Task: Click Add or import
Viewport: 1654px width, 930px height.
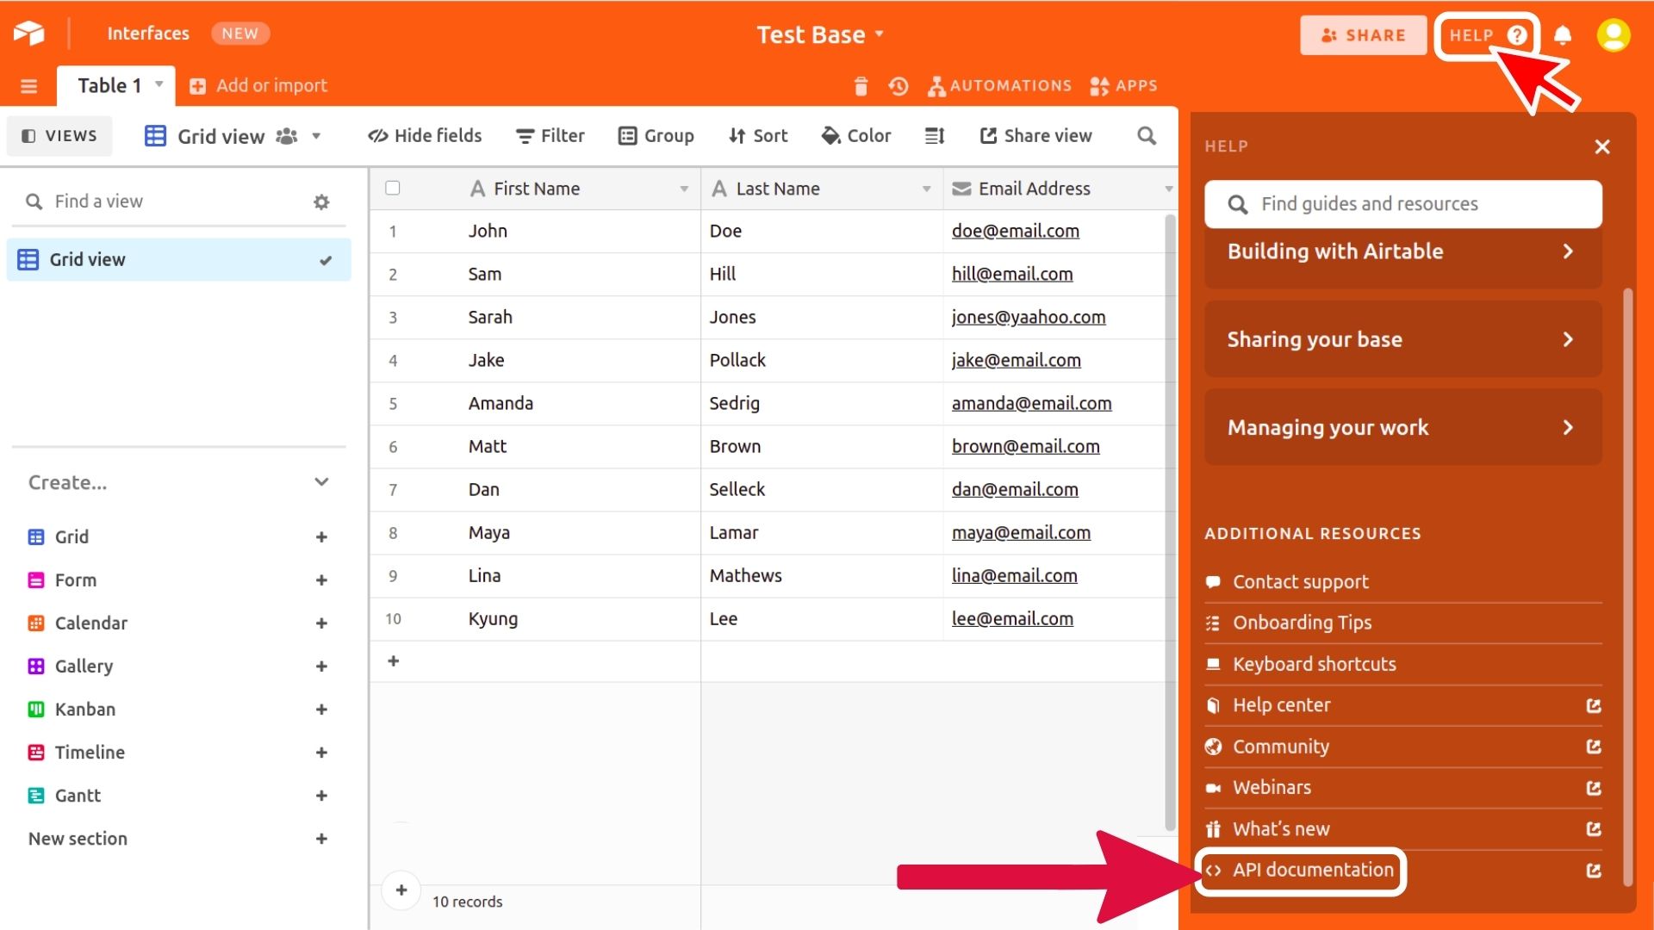Action: [258, 86]
